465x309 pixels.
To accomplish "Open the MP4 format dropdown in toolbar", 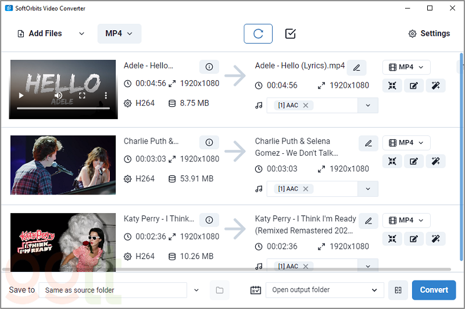I will tap(119, 34).
